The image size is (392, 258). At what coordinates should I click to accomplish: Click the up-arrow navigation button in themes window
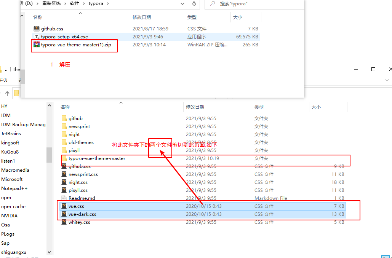(x=7, y=93)
